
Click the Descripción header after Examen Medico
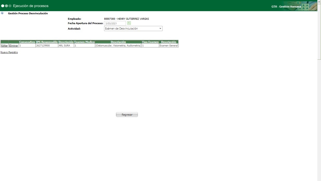point(118,42)
